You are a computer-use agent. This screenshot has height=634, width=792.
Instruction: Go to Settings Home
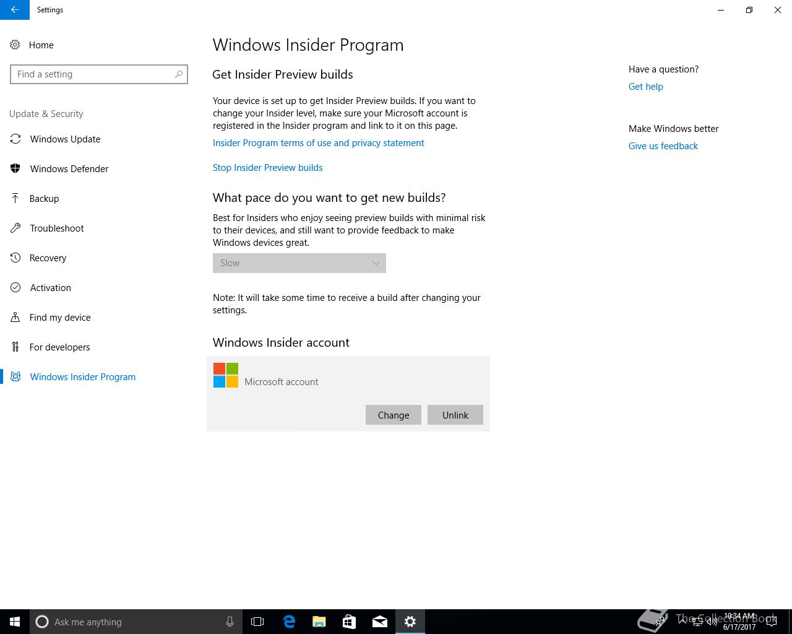(41, 45)
